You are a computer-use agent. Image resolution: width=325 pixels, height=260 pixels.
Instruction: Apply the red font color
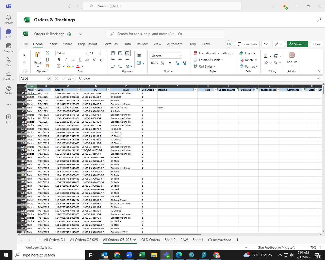[78, 66]
